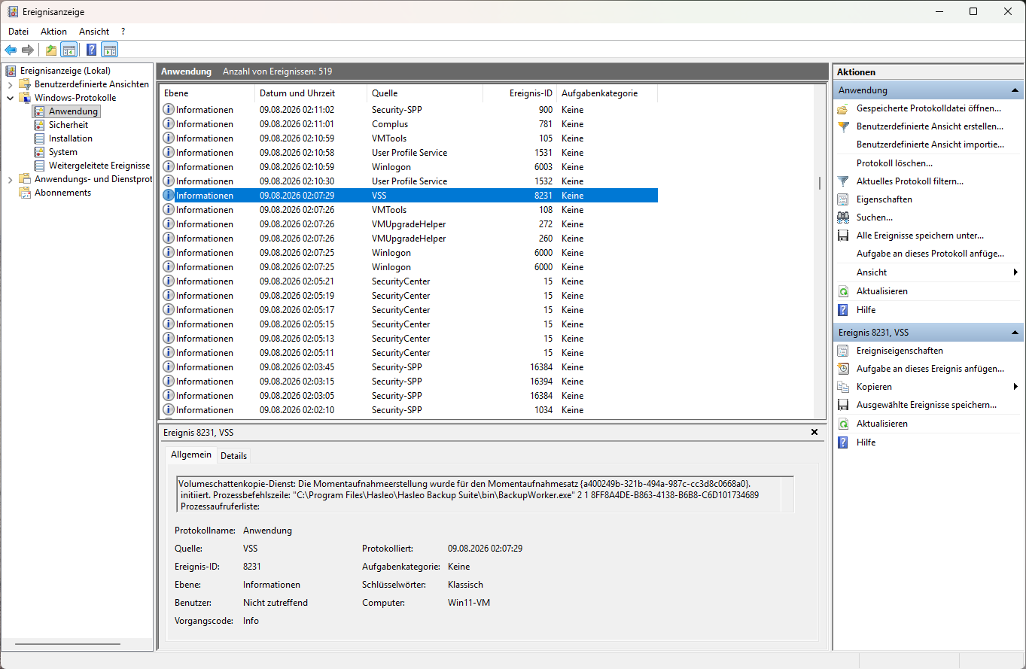Sort by the Ereignis-ID column header
The width and height of the screenshot is (1026, 669).
(519, 93)
